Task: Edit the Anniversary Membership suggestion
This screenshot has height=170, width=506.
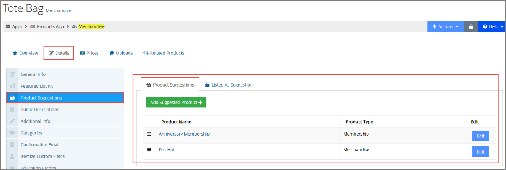Action: [x=480, y=136]
